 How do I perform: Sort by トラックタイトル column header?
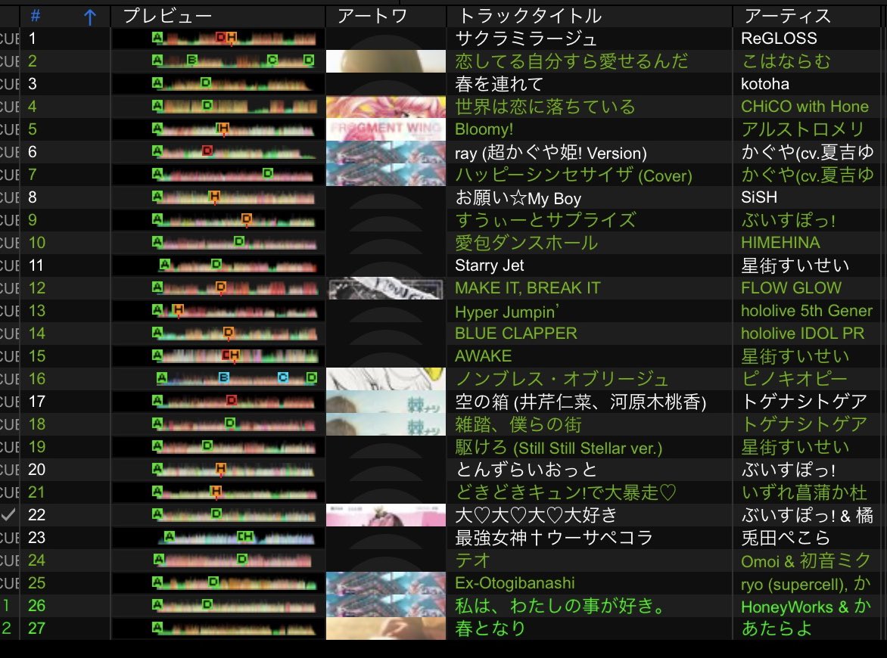coord(530,16)
